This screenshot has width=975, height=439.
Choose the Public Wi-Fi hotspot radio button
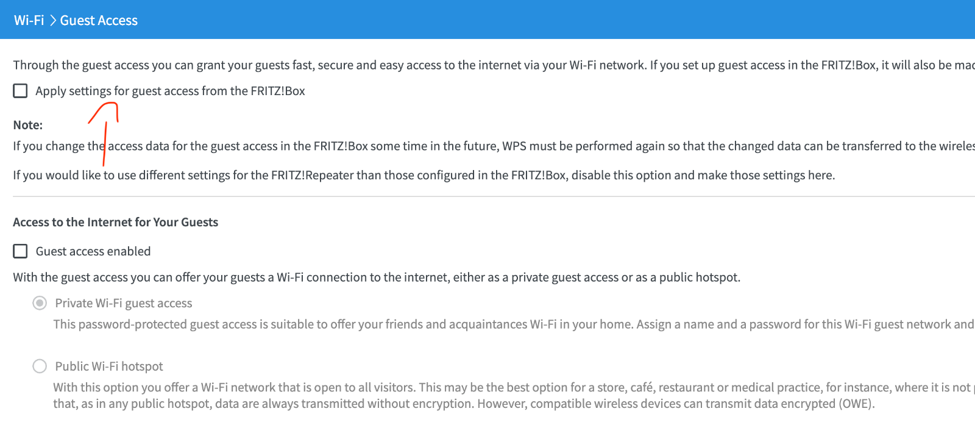40,366
